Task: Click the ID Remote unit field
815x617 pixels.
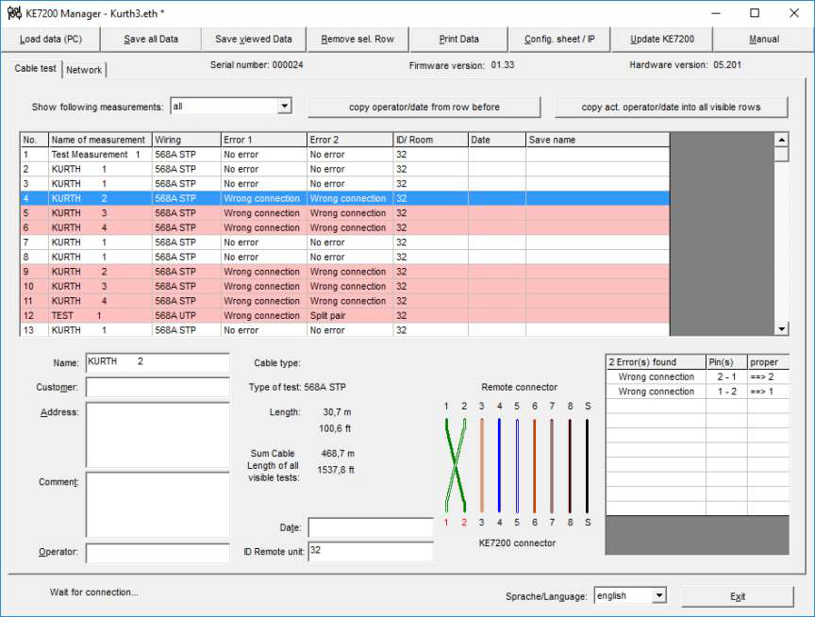Action: (371, 552)
